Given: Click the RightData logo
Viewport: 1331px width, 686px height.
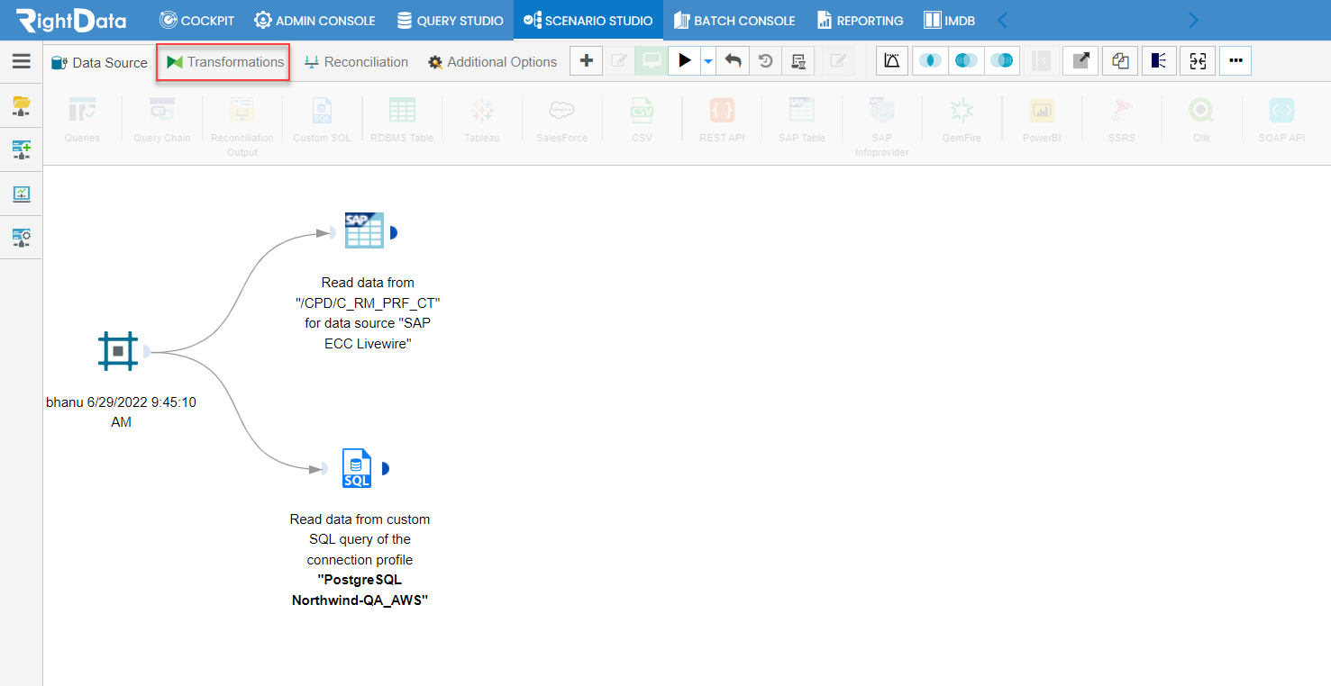Looking at the screenshot, I should point(71,20).
